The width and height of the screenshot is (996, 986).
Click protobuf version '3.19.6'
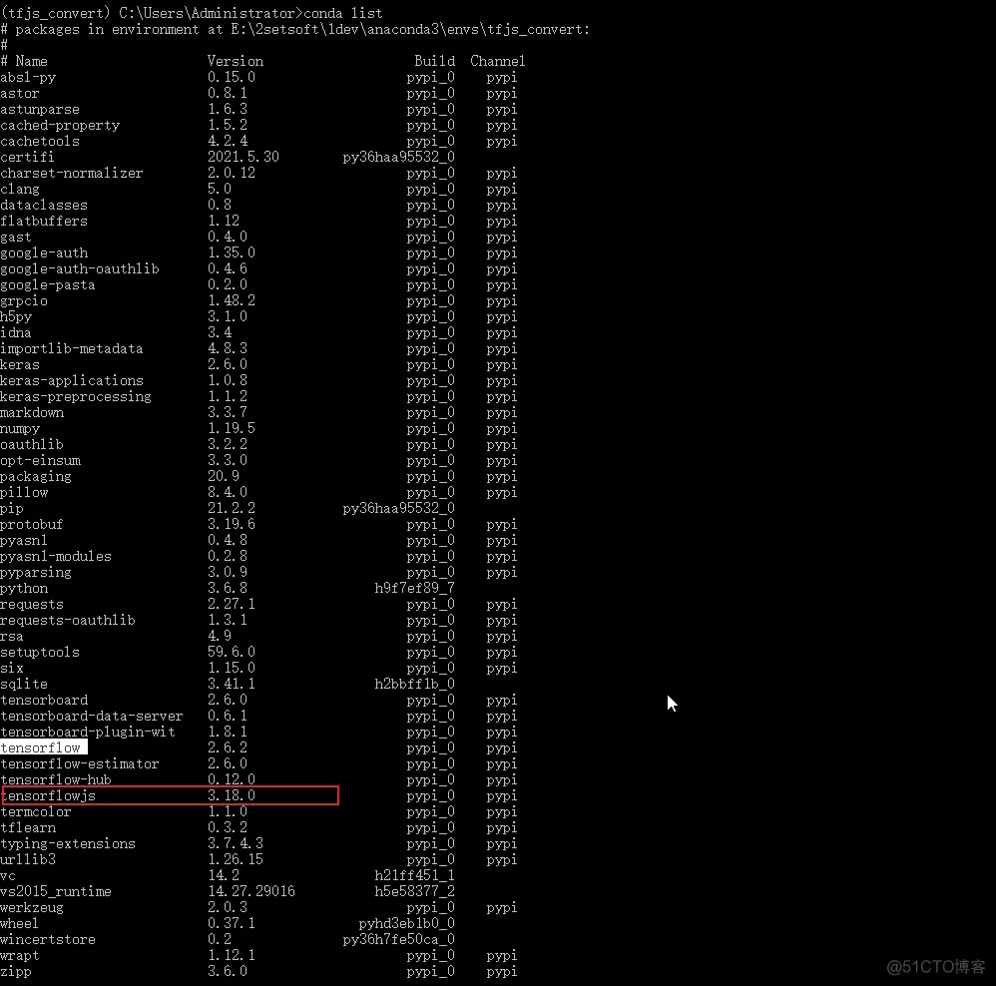232,524
